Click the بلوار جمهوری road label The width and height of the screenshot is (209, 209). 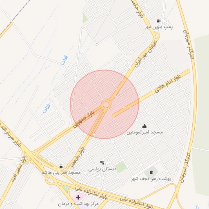(x=84, y=119)
